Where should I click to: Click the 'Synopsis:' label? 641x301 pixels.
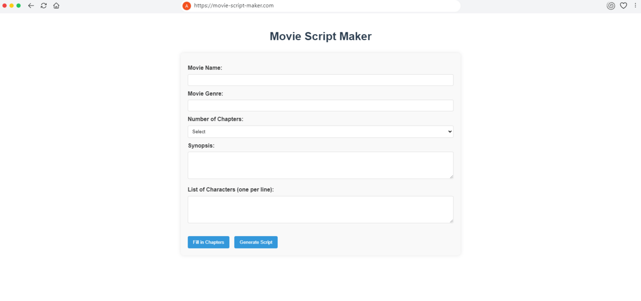click(201, 146)
